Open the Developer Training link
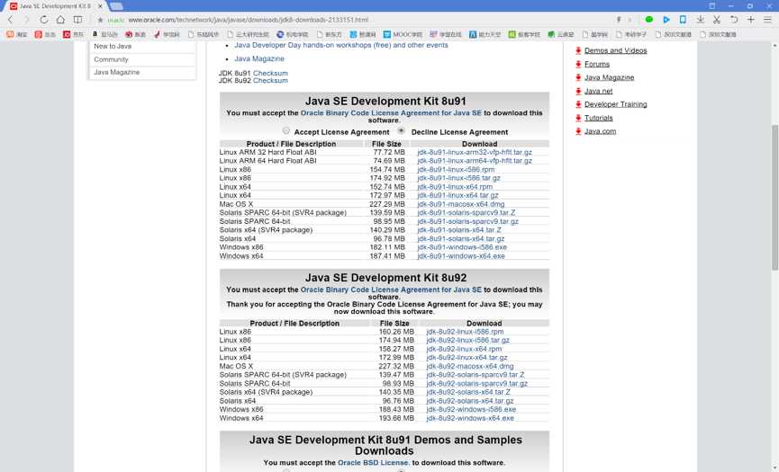This screenshot has width=779, height=472. click(616, 104)
